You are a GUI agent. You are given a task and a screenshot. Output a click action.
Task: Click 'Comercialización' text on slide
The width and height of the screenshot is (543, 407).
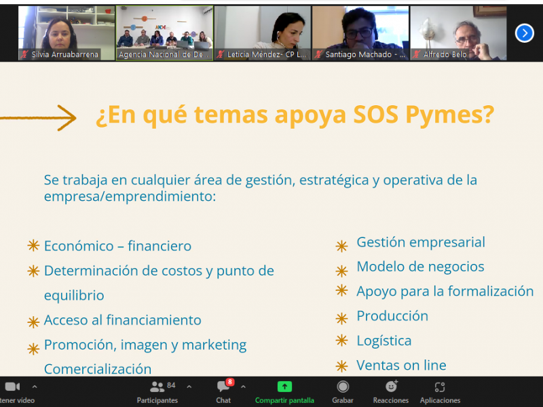click(x=98, y=369)
